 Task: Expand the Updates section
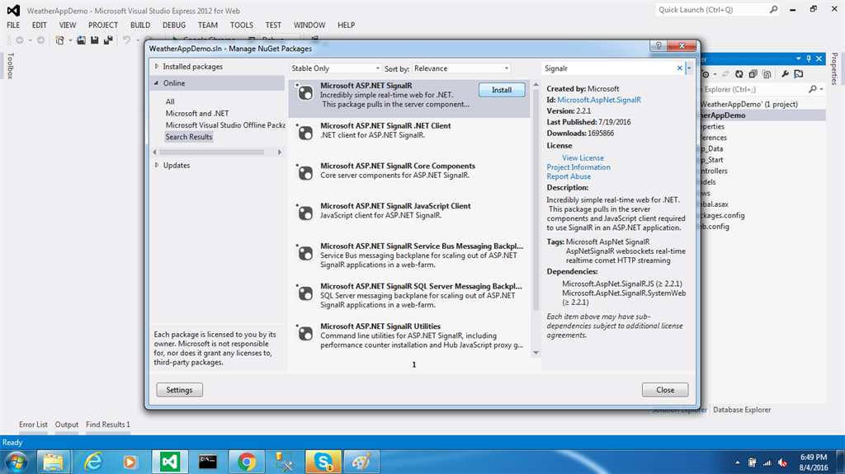coord(157,165)
